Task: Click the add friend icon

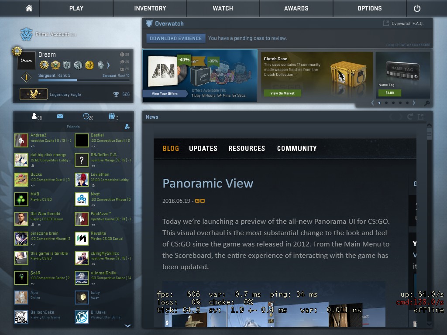Action: pyautogui.click(x=127, y=127)
